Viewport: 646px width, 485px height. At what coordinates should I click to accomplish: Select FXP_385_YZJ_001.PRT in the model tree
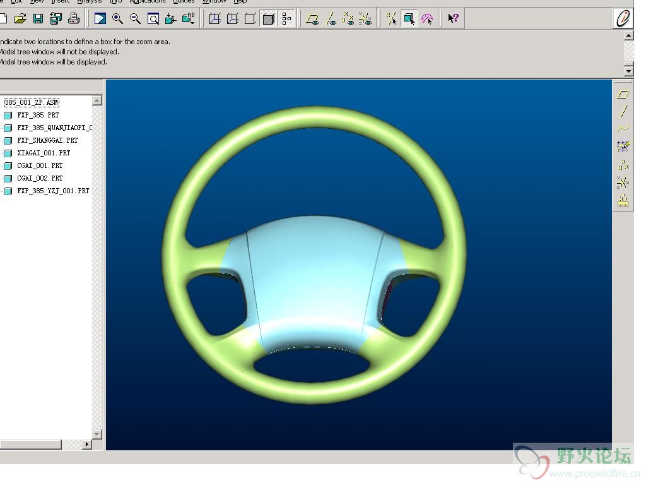click(x=53, y=191)
